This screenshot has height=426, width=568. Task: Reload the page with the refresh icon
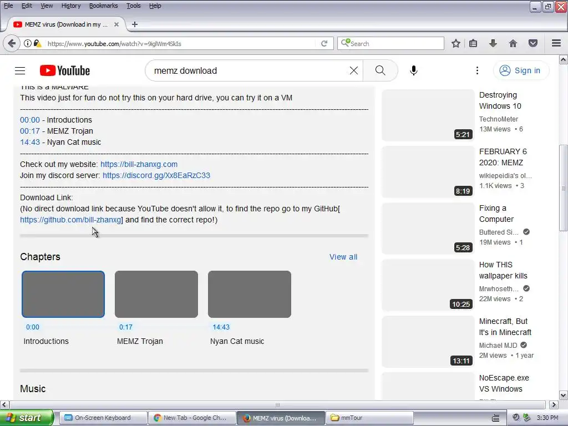[x=324, y=43]
